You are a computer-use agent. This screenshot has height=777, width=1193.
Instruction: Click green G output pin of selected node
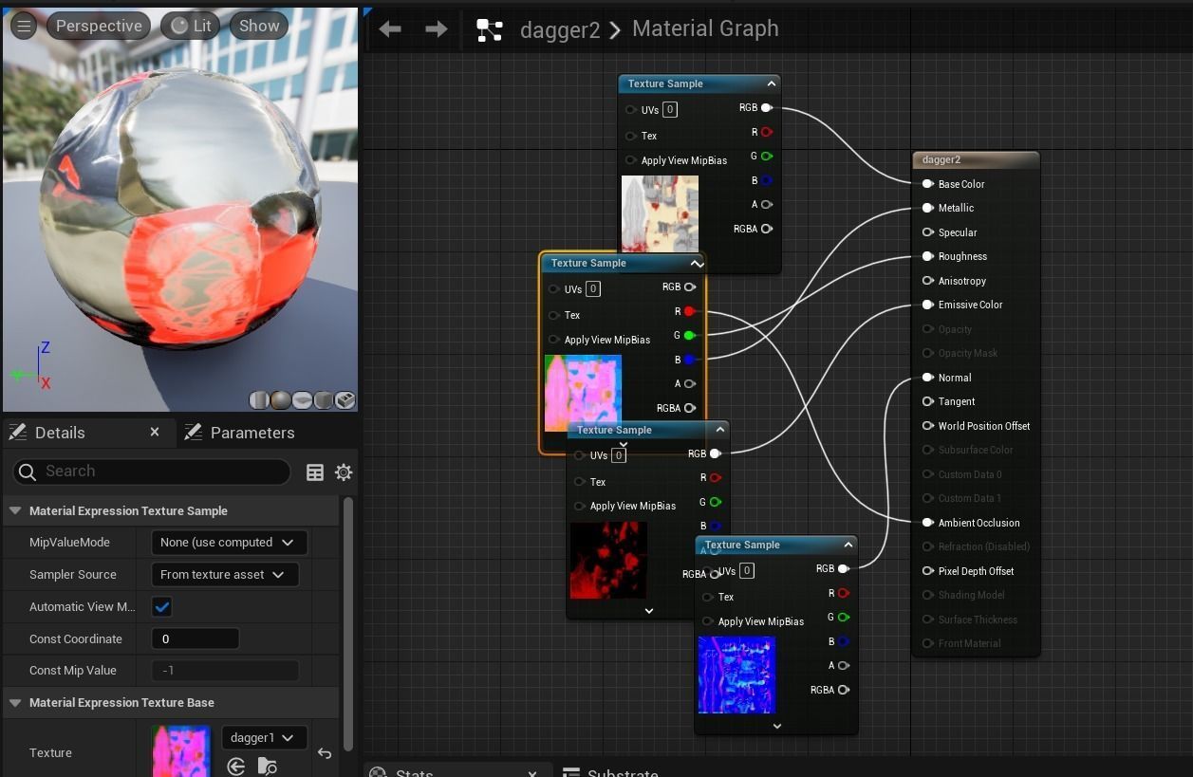click(690, 335)
